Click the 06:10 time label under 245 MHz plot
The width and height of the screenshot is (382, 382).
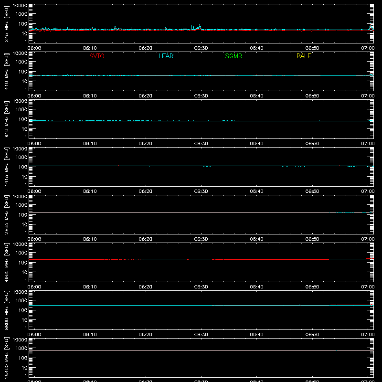[90, 48]
